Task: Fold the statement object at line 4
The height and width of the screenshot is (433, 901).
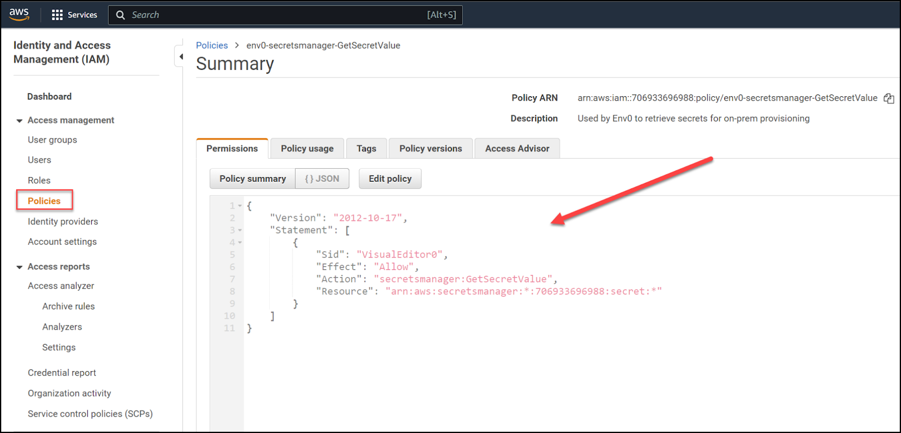Action: click(240, 243)
